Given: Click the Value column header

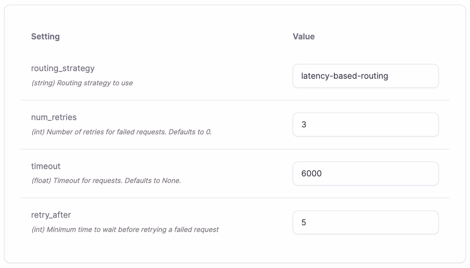Looking at the screenshot, I should pyautogui.click(x=304, y=36).
